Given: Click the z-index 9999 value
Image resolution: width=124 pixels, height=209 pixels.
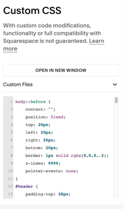Looking at the screenshot, I should pos(53,163).
